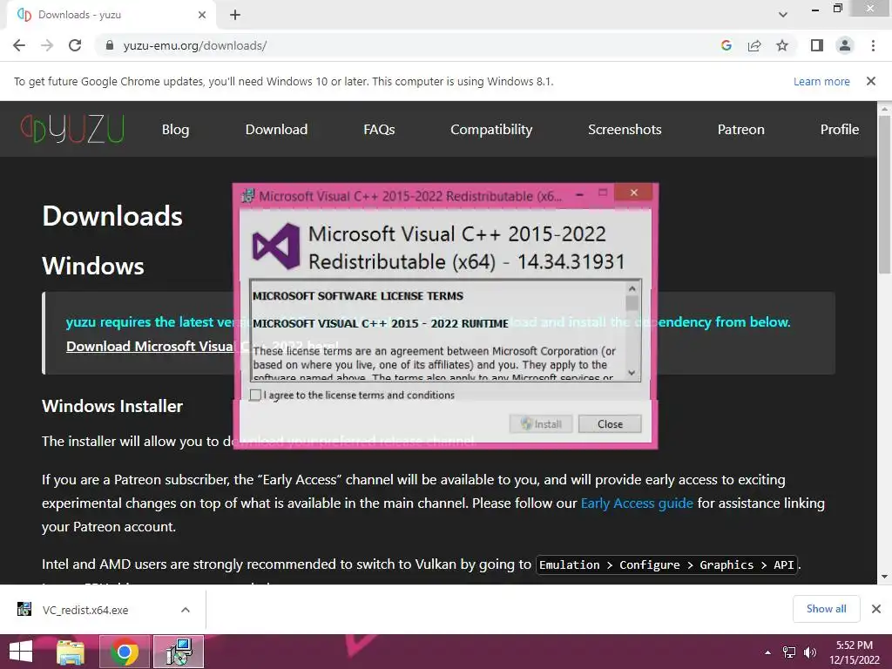Image resolution: width=892 pixels, height=669 pixels.
Task: Open the Compatibility nav item
Action: 491,130
